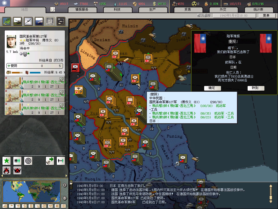Select the briefcase diplomatic map mode
278x209 pixels.
[x=57, y=206]
